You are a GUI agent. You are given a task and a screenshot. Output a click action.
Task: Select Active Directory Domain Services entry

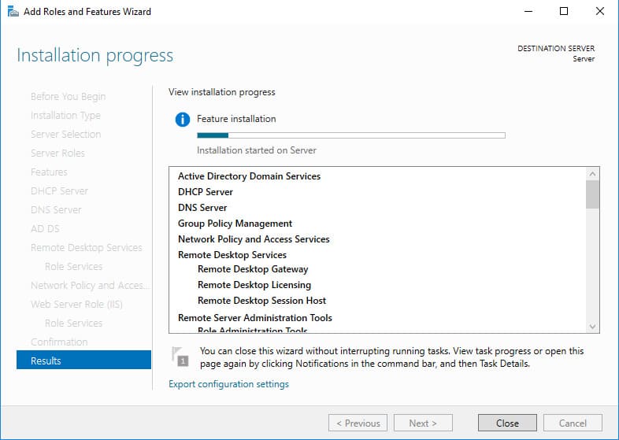249,176
